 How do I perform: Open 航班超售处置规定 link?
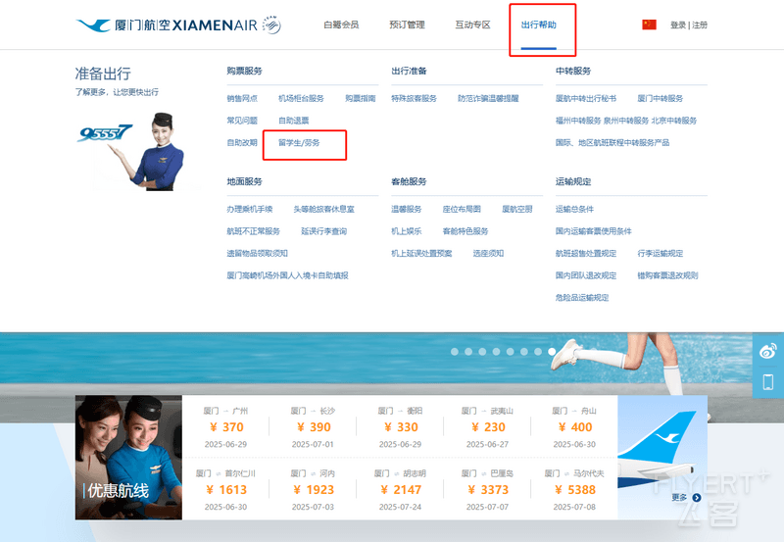pyautogui.click(x=585, y=253)
